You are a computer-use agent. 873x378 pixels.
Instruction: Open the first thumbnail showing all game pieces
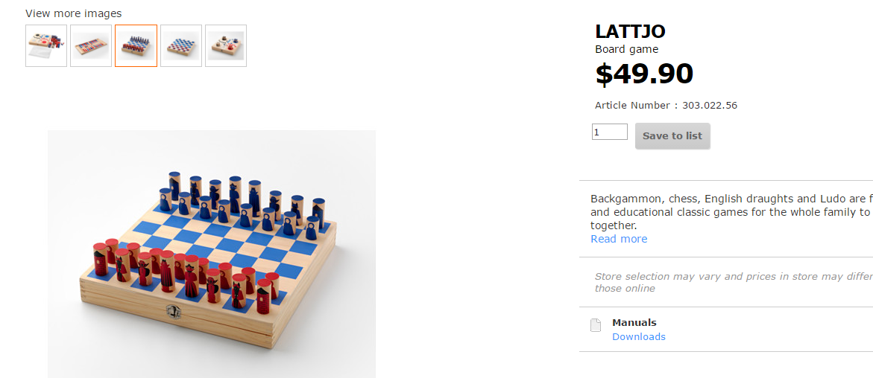tap(46, 45)
